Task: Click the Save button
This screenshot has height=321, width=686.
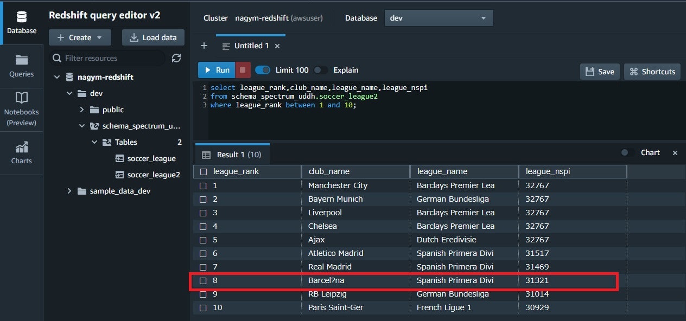Action: click(x=600, y=72)
